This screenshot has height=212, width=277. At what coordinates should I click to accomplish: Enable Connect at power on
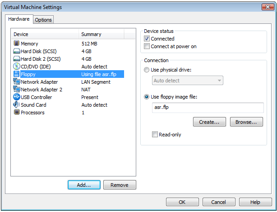tap(147, 46)
